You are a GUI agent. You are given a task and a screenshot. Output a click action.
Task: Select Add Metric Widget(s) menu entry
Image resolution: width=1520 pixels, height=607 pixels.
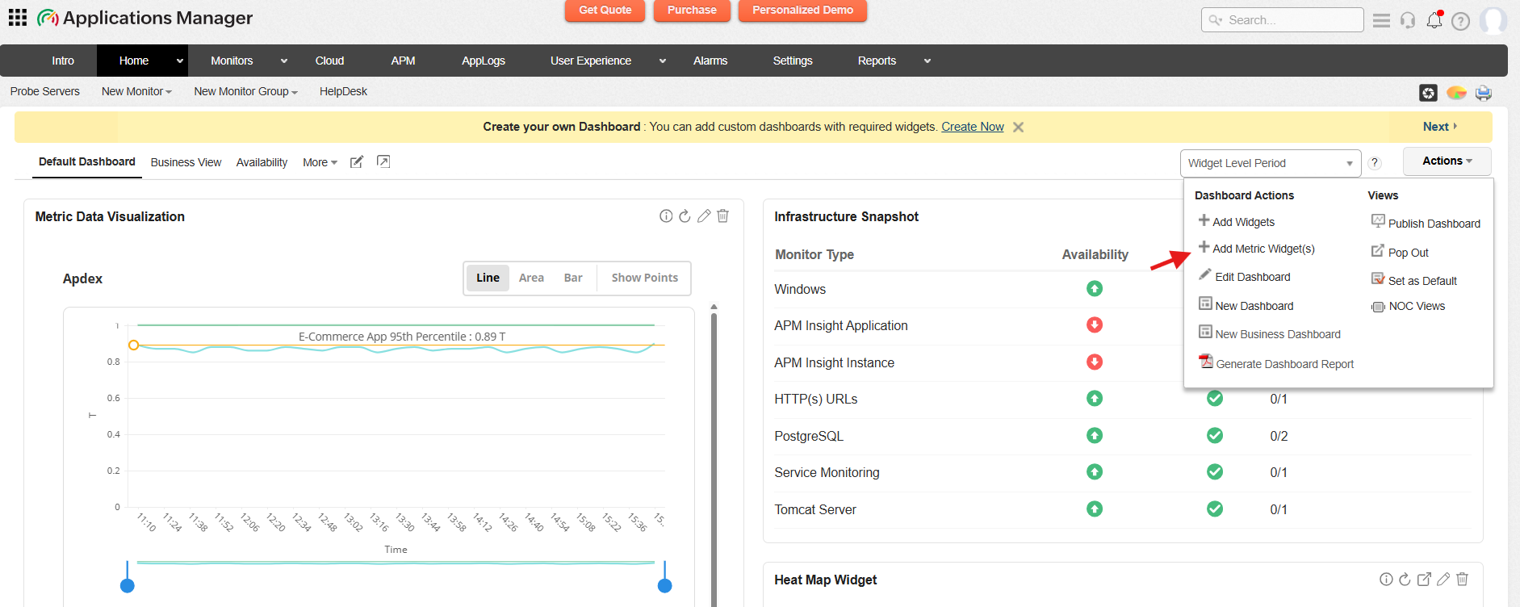tap(1257, 249)
